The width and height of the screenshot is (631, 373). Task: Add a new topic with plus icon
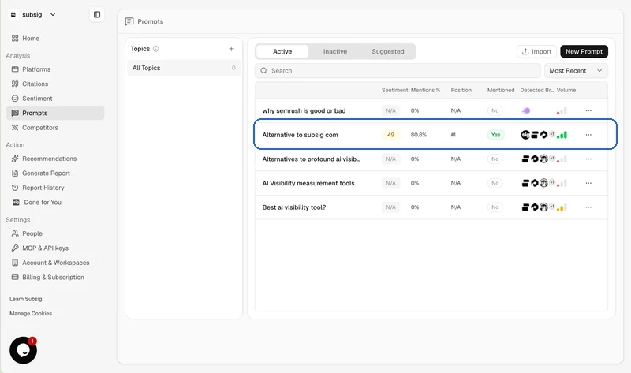(x=231, y=49)
